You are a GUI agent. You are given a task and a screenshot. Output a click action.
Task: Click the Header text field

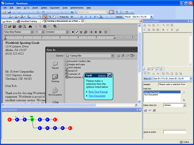click(x=172, y=85)
